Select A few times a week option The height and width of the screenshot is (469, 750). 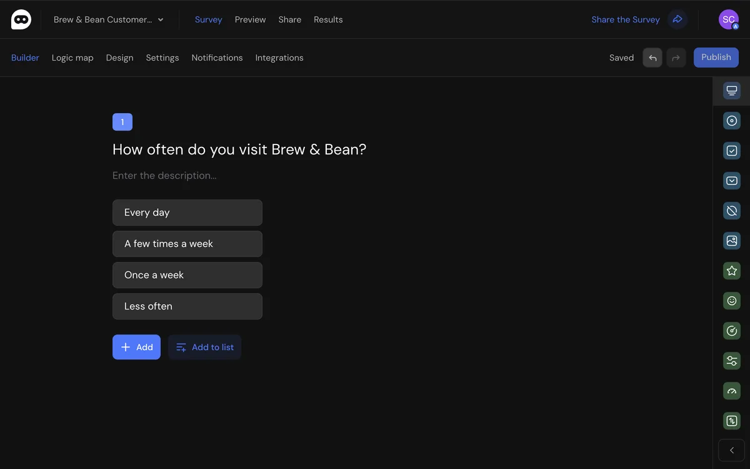pos(187,244)
